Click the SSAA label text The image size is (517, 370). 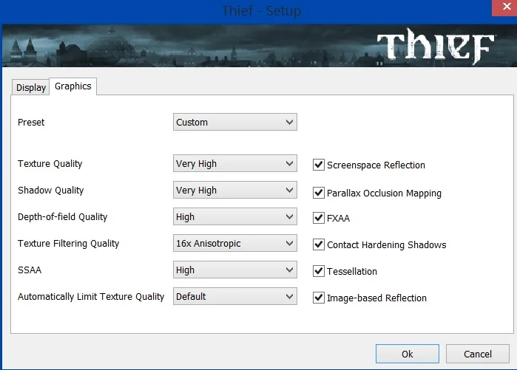click(30, 270)
